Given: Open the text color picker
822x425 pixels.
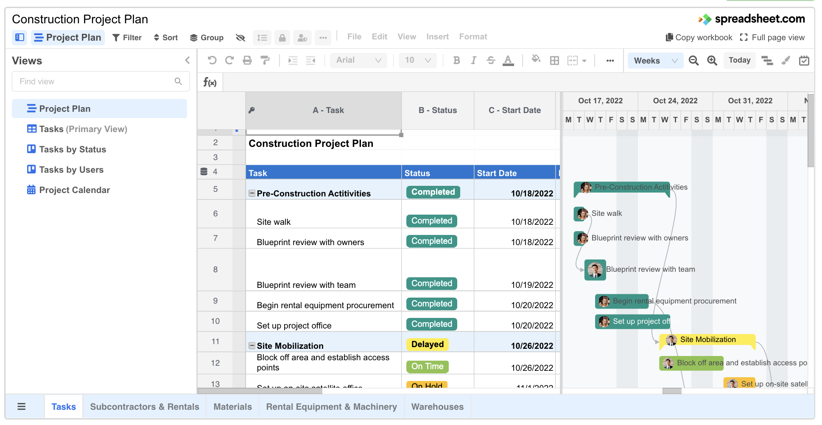Looking at the screenshot, I should click(x=508, y=60).
